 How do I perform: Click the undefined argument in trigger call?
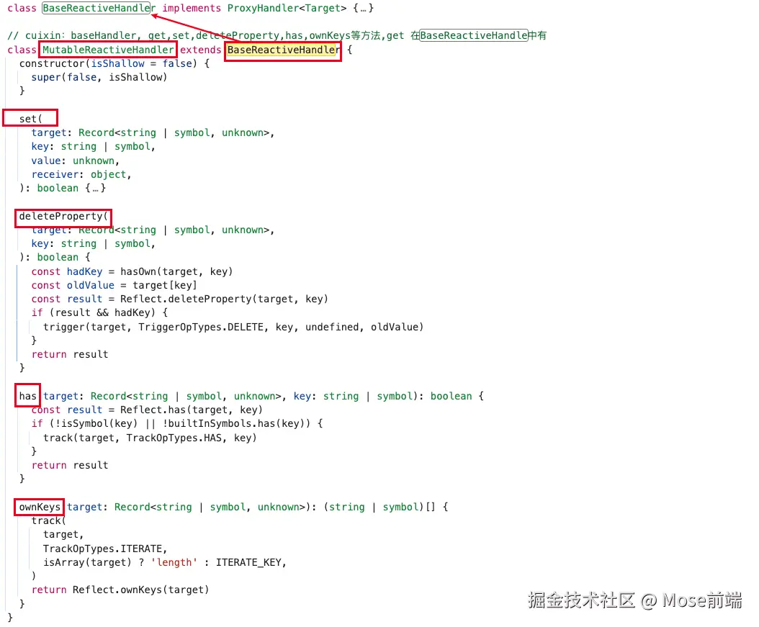[332, 327]
